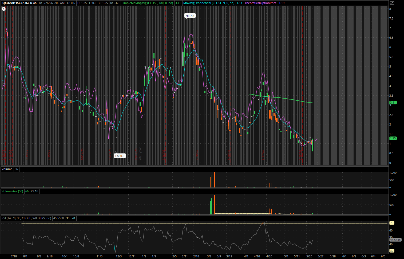Click the 6.5 price axis label

(x=391, y=38)
